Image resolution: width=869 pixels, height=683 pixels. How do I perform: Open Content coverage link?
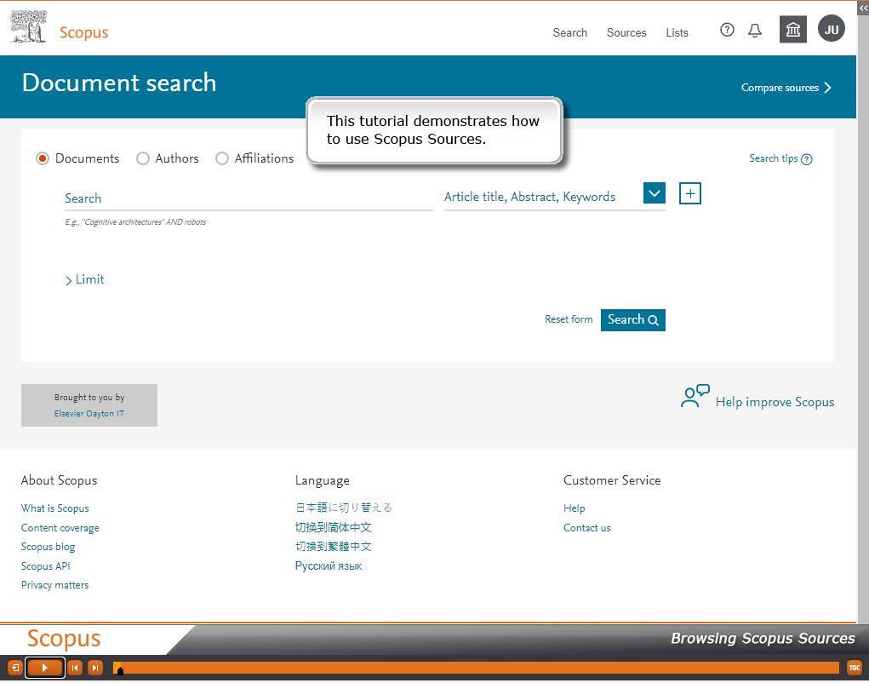point(60,528)
